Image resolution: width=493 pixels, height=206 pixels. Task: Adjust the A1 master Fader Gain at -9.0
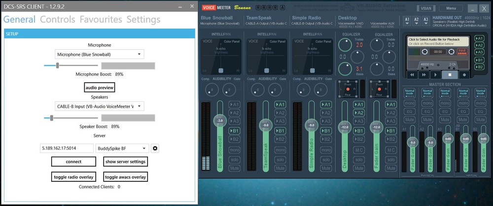tap(412, 142)
